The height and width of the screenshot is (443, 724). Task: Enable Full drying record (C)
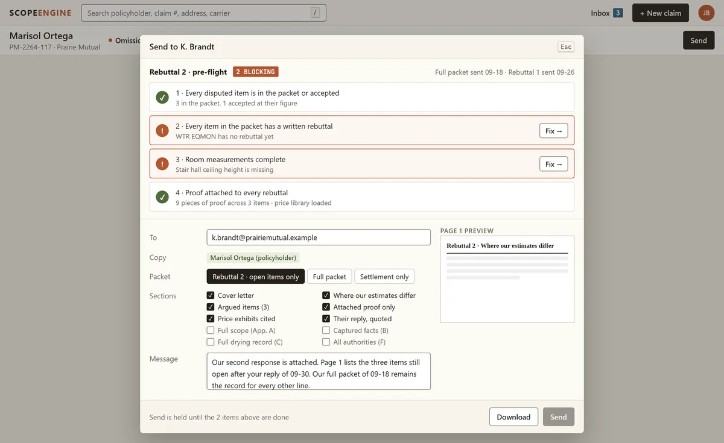click(x=211, y=342)
